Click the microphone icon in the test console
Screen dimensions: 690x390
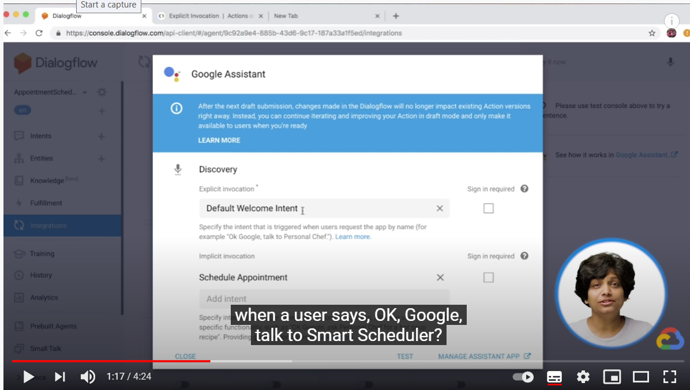click(670, 62)
